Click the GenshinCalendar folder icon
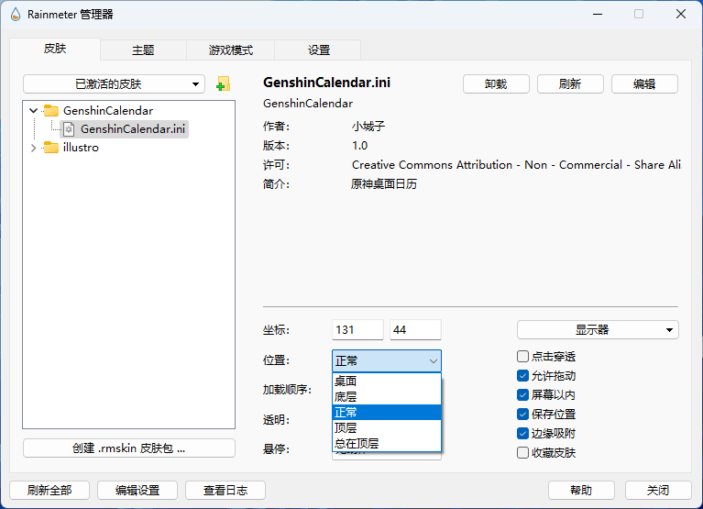Image resolution: width=703 pixels, height=509 pixels. point(51,111)
